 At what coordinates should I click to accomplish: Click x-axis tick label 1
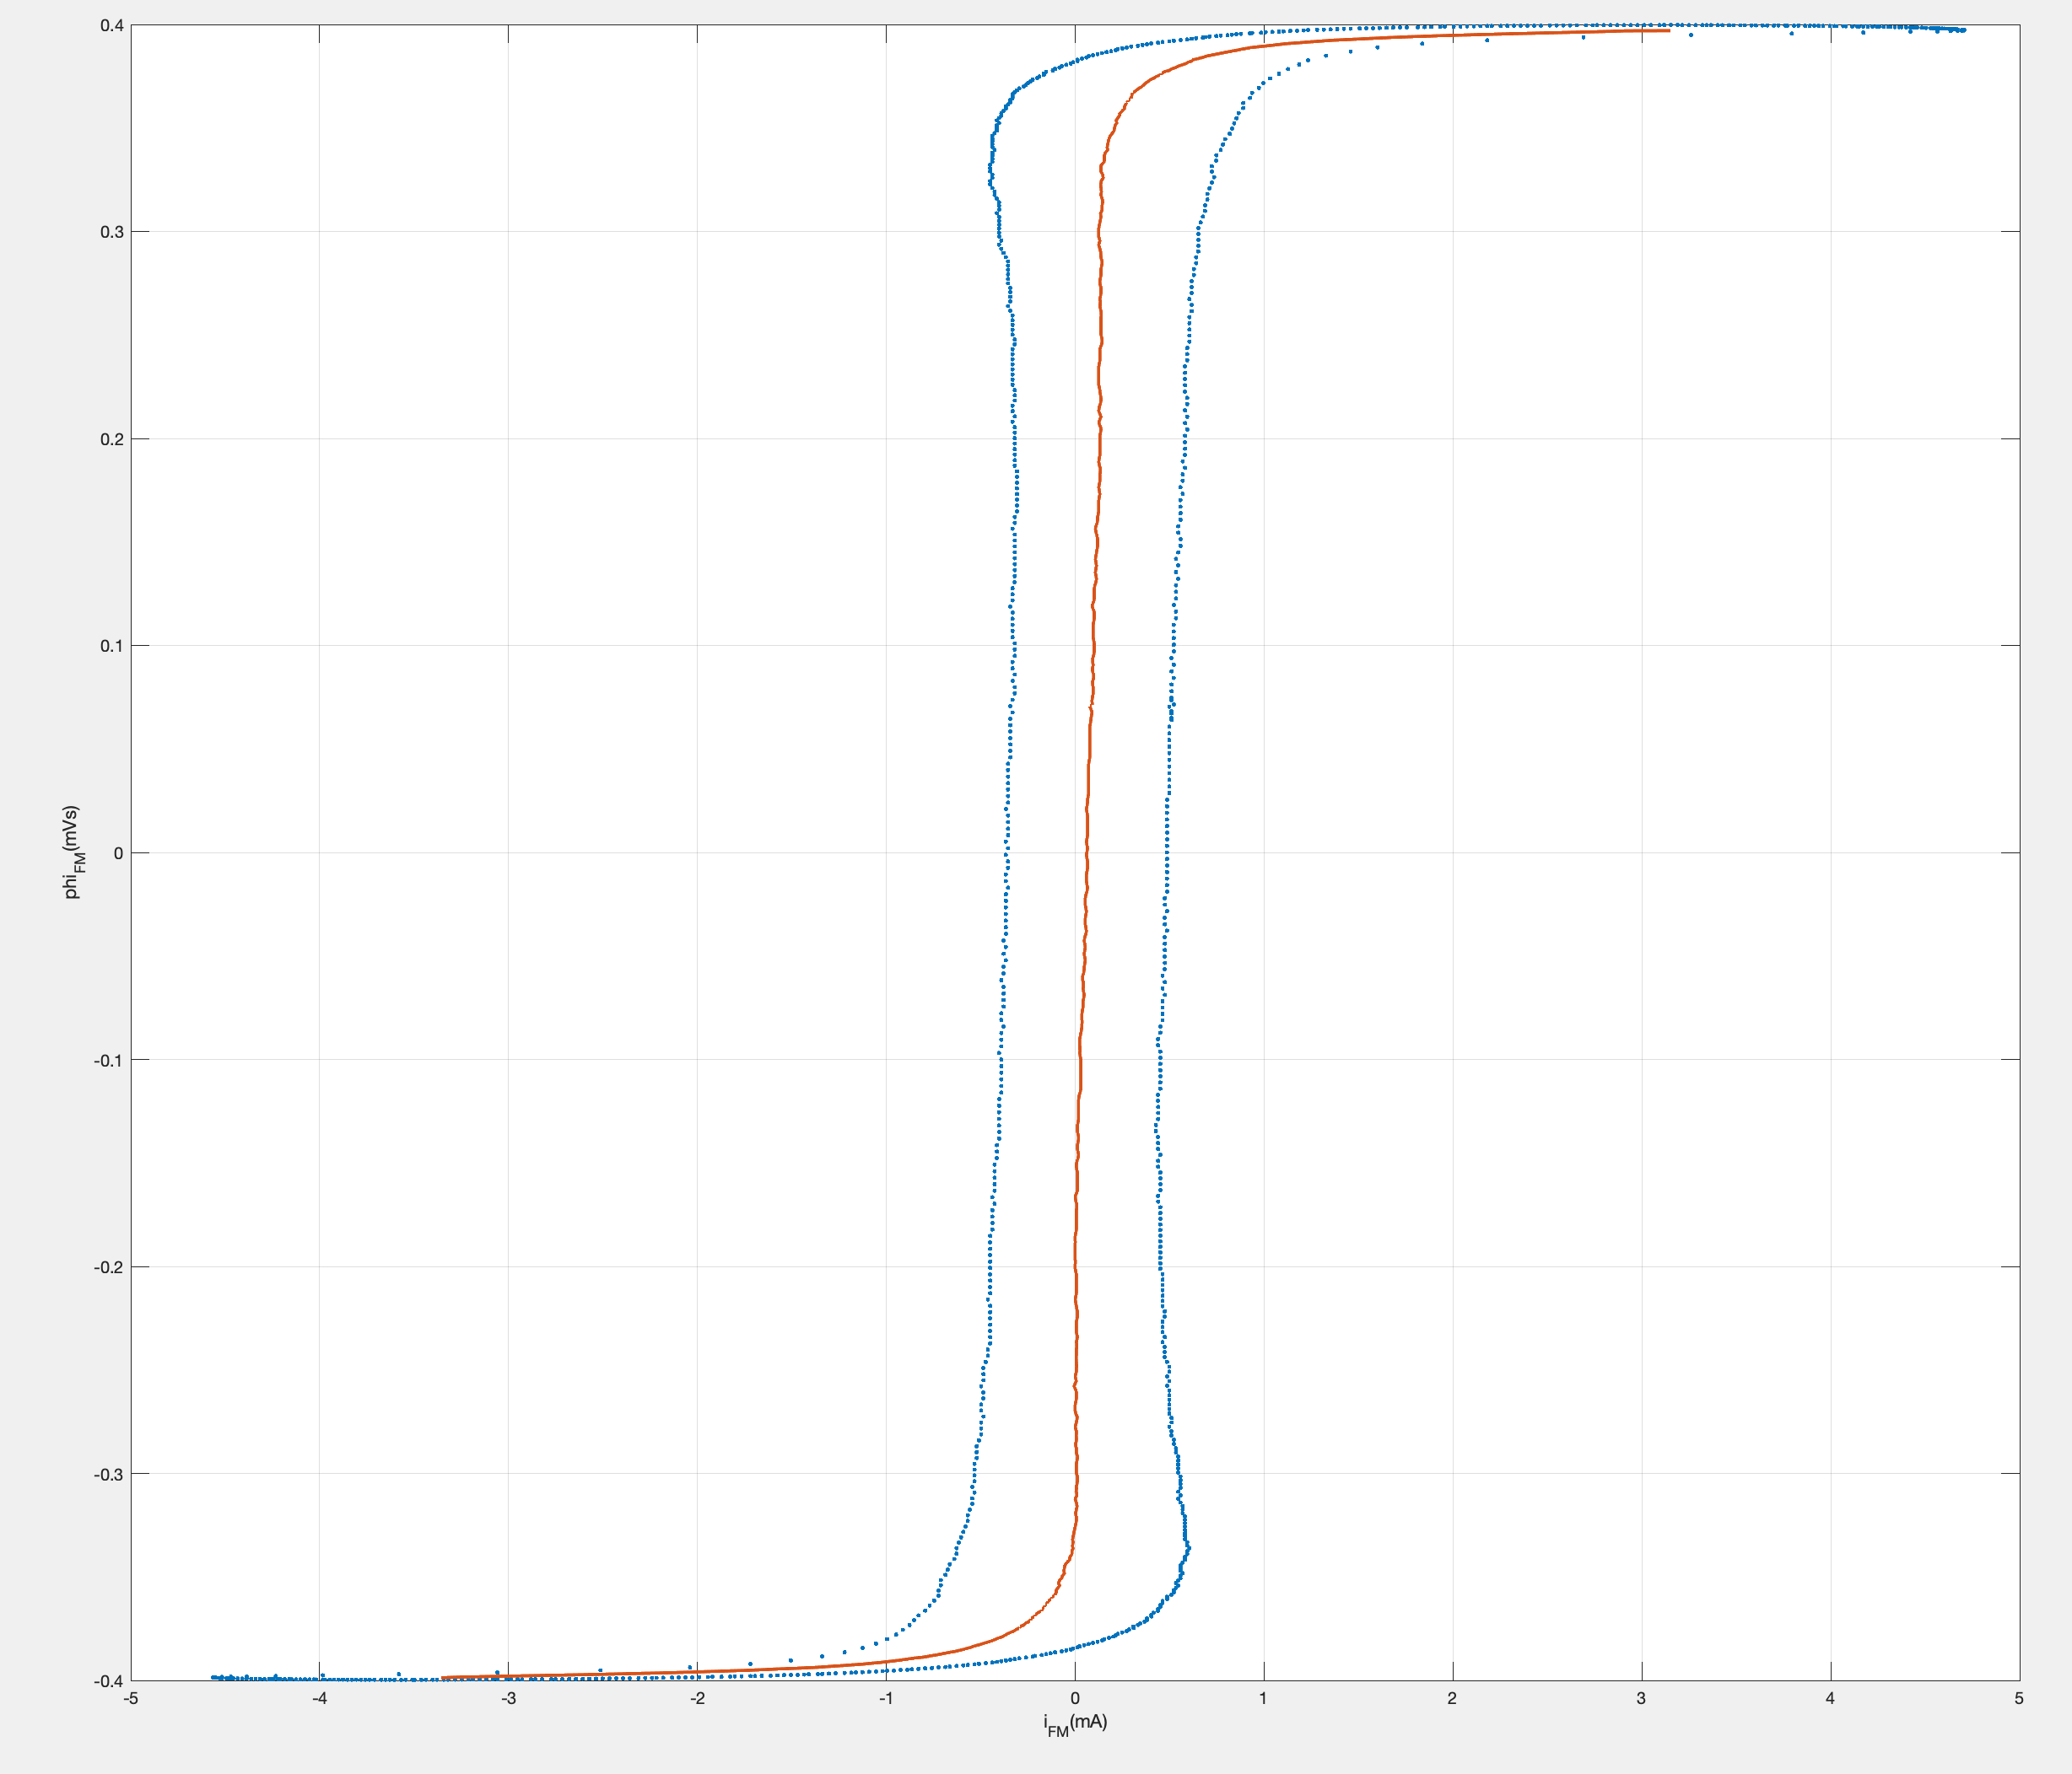[x=1263, y=1698]
